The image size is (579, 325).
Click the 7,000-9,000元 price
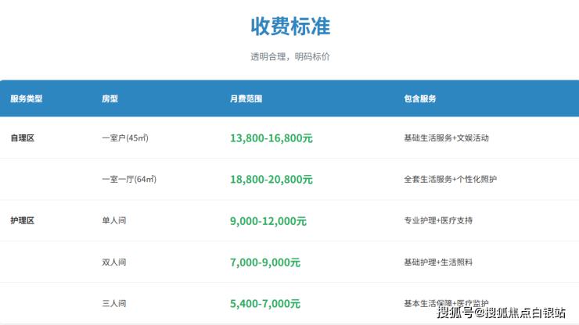click(264, 262)
